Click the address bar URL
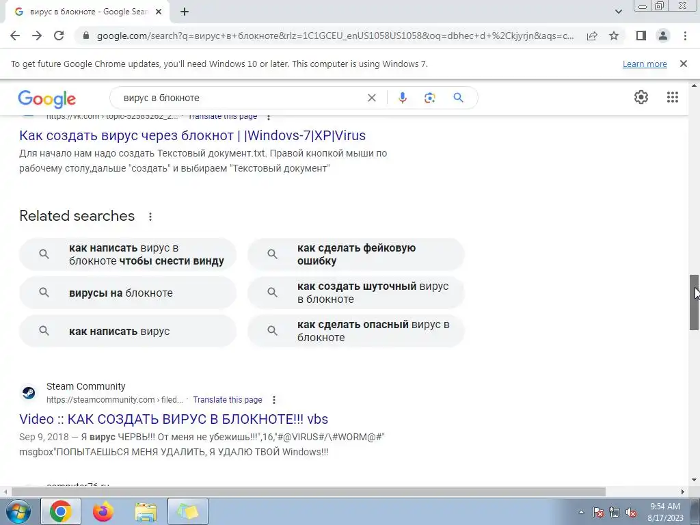 point(335,36)
